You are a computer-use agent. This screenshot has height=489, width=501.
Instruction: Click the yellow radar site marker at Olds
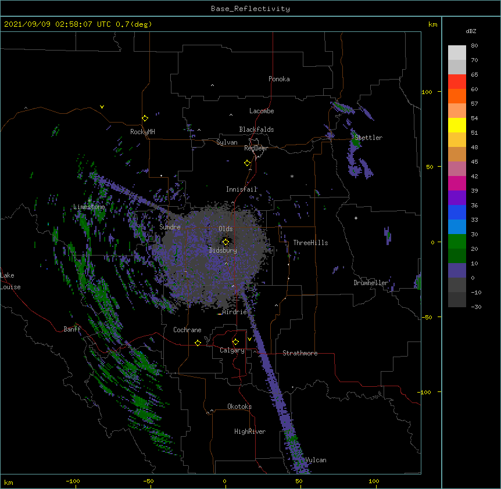[x=226, y=242]
